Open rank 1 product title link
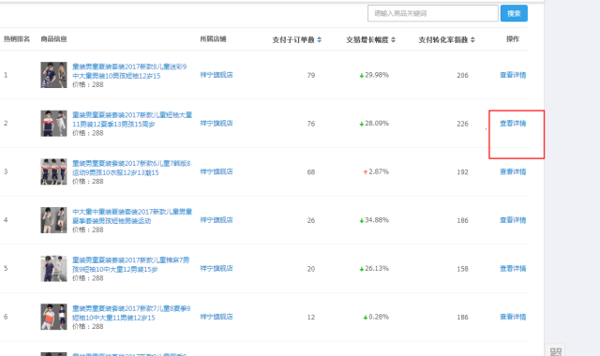Image resolution: width=600 pixels, height=356 pixels. point(129,71)
